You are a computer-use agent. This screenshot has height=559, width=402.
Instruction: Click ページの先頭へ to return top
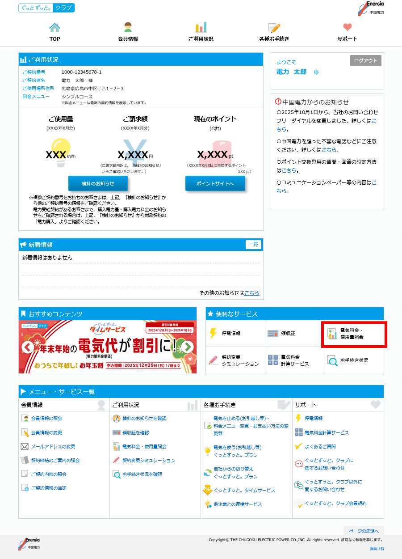[363, 531]
